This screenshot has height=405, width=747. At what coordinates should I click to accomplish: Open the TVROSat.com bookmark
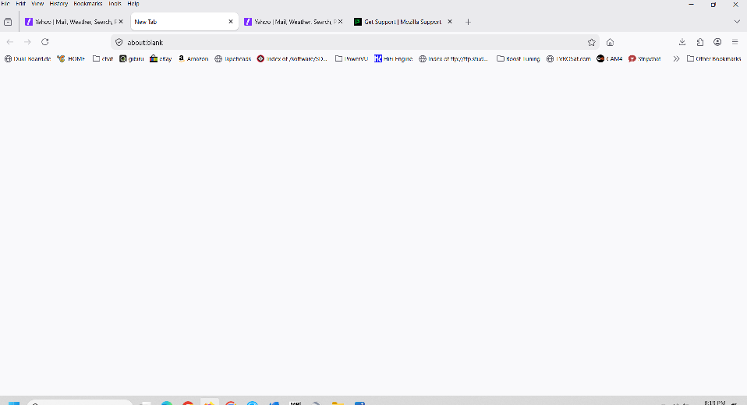point(568,58)
